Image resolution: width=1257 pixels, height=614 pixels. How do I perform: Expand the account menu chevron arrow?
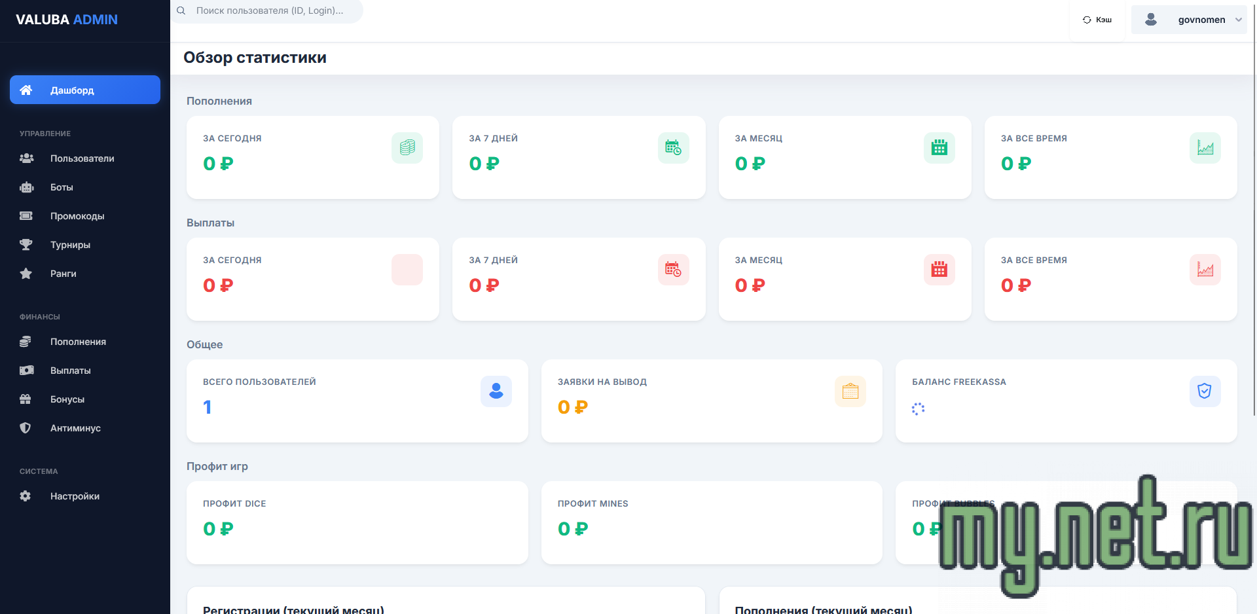[x=1239, y=20]
